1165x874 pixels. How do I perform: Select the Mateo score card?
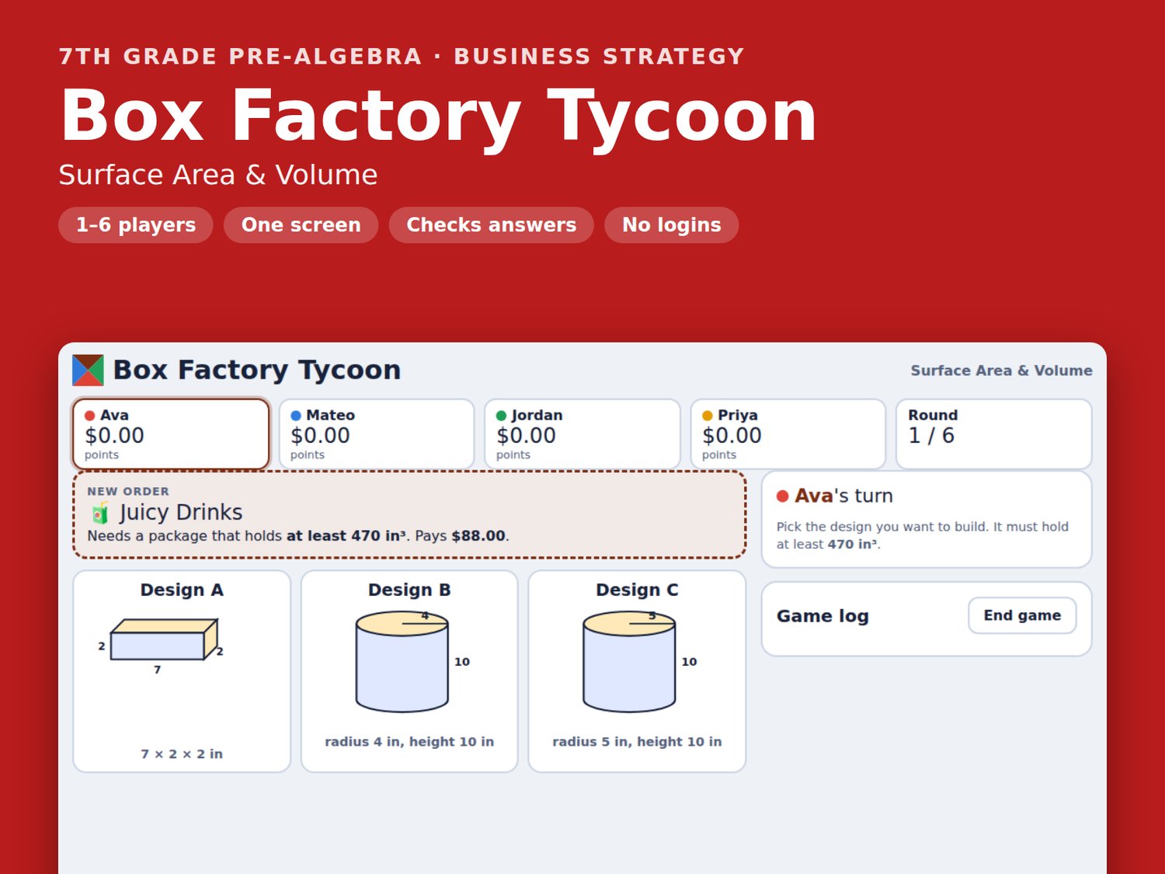point(377,434)
